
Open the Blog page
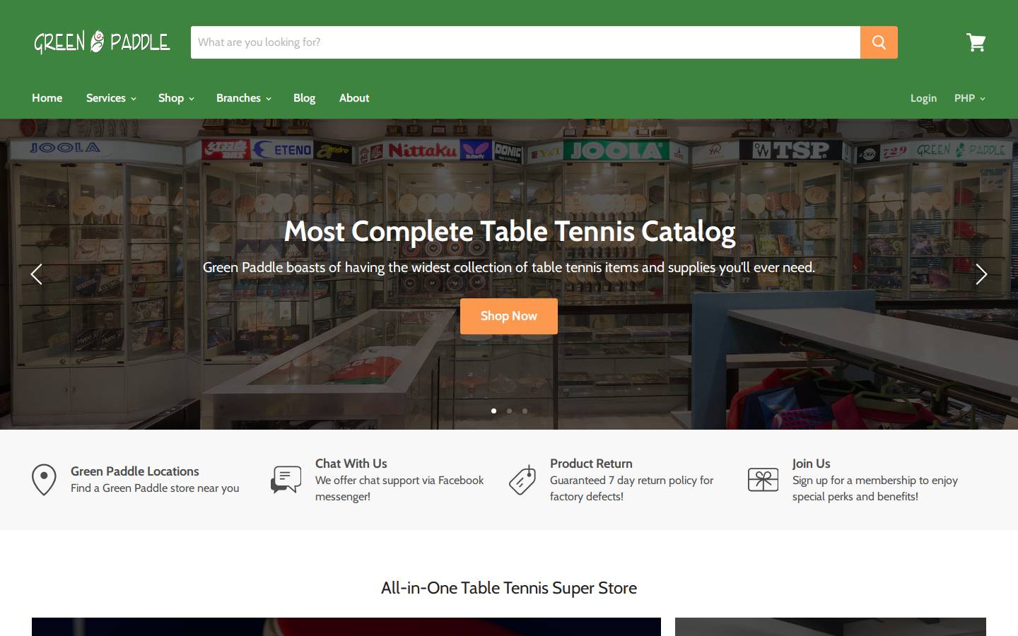pyautogui.click(x=304, y=98)
